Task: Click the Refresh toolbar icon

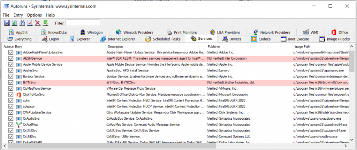Action: pos(15,23)
